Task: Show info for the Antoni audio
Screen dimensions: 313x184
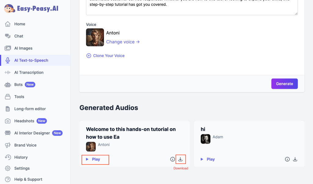Action: click(x=173, y=159)
